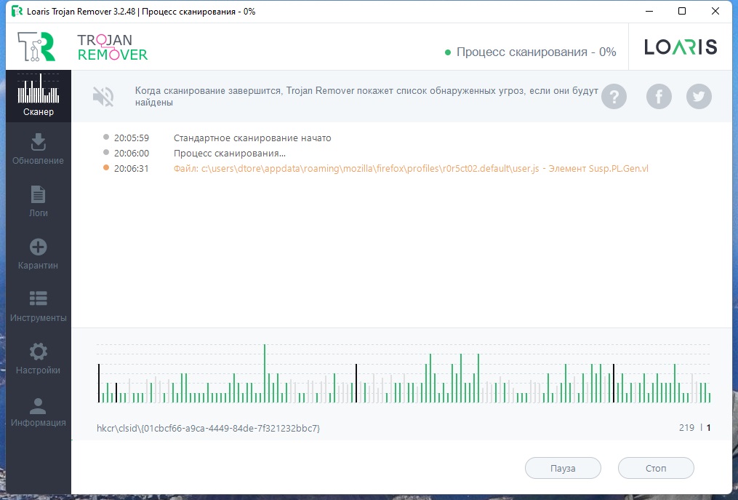This screenshot has height=500, width=738.
Task: Click the scanned registry path text
Action: coord(208,428)
